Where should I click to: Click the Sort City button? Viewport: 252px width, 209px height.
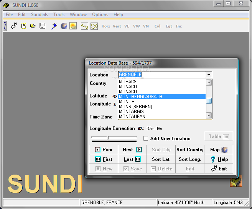pos(161,149)
